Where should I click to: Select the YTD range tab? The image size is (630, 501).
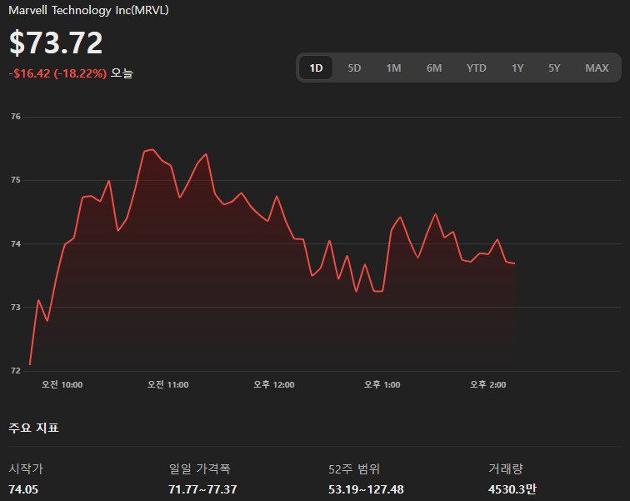tap(476, 68)
